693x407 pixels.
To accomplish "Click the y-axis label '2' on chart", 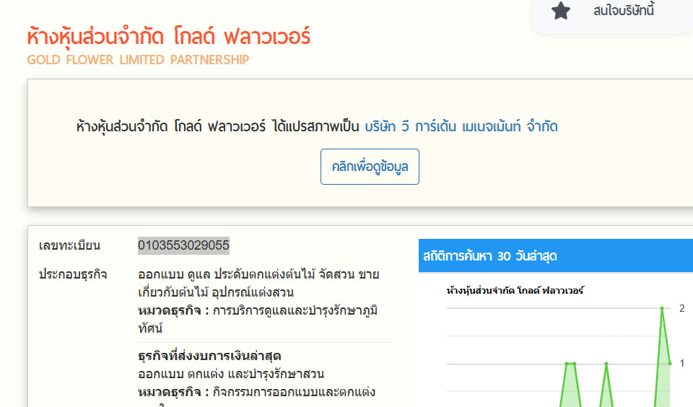I will pyautogui.click(x=682, y=308).
